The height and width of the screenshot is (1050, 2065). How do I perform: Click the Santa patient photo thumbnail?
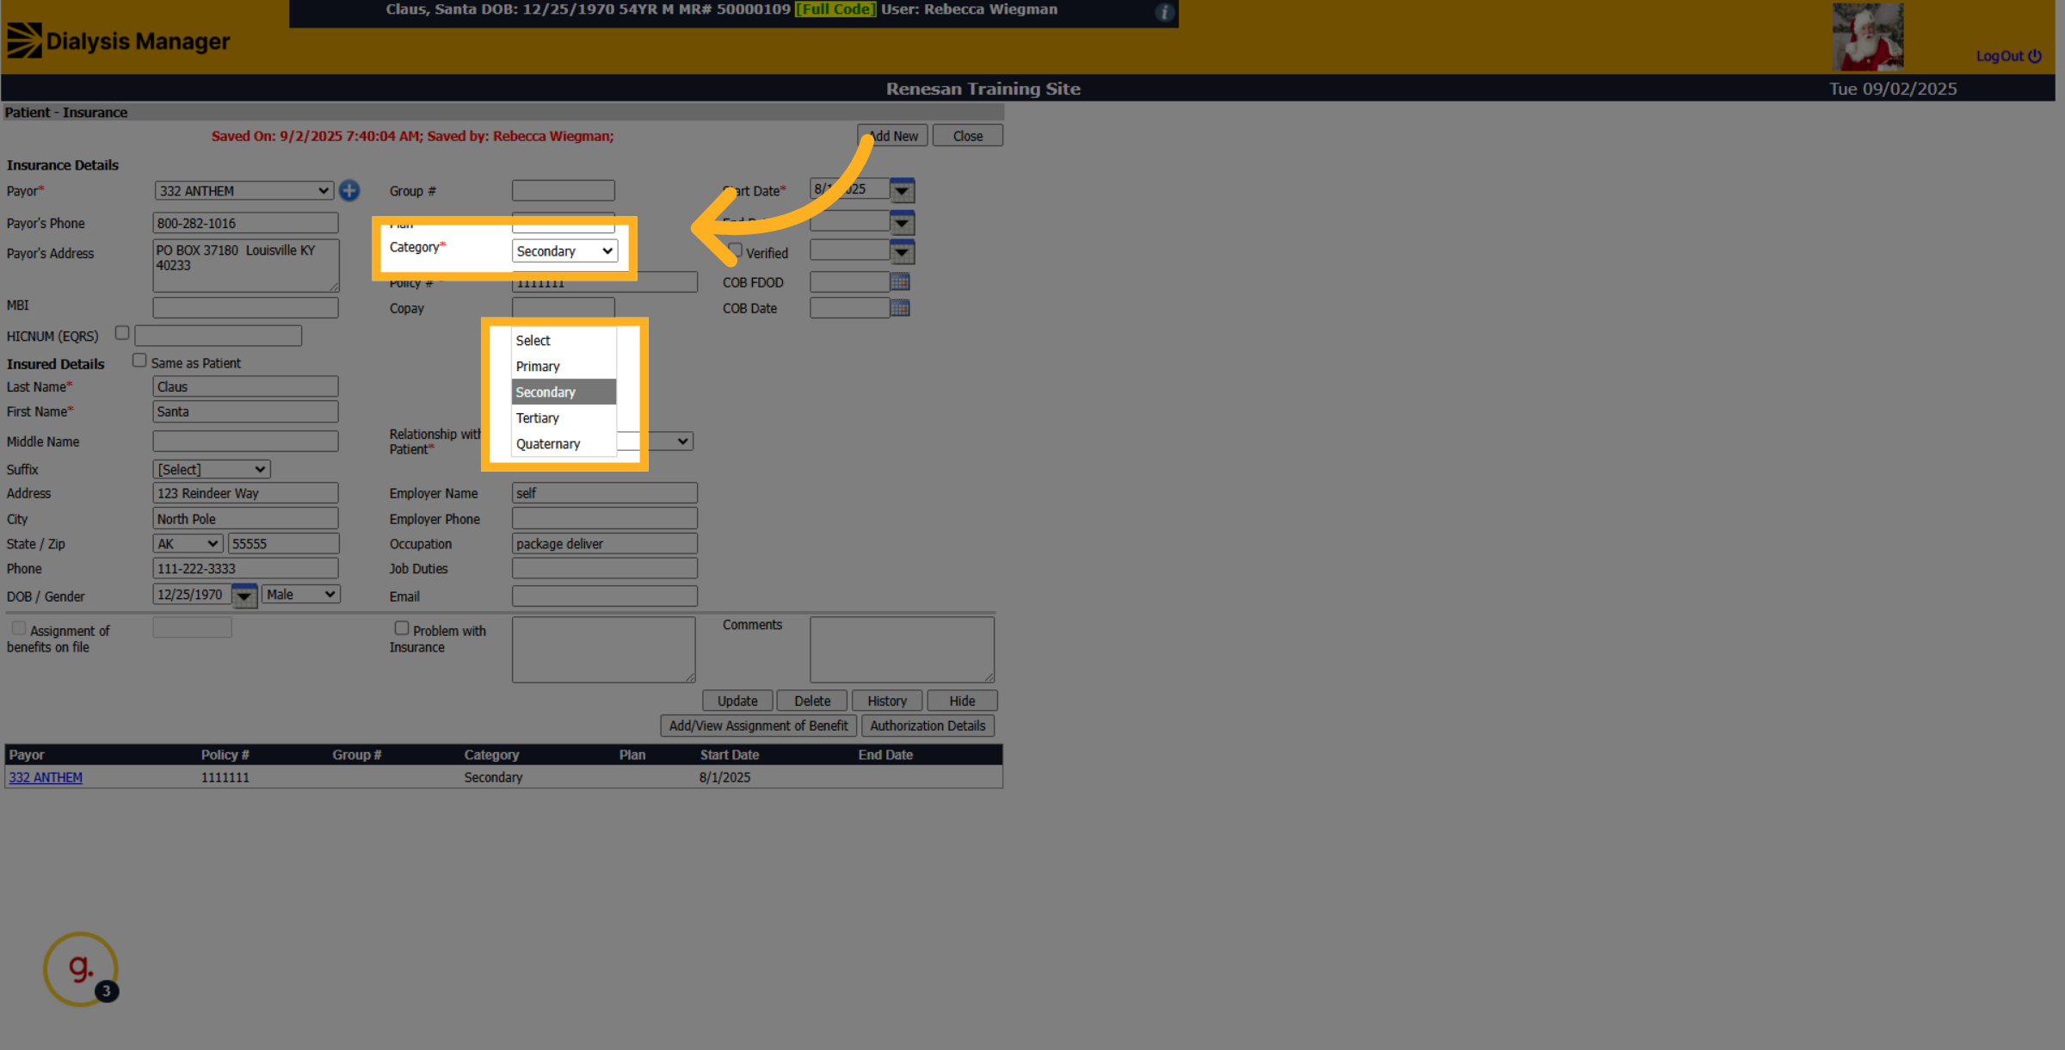(1867, 36)
